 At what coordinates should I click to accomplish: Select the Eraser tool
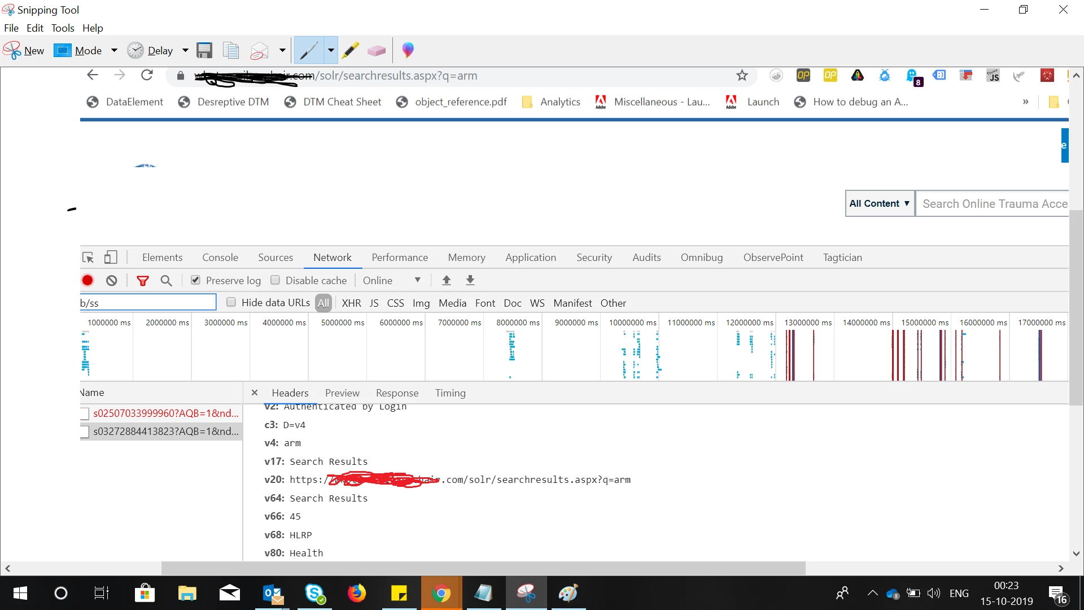coord(376,51)
